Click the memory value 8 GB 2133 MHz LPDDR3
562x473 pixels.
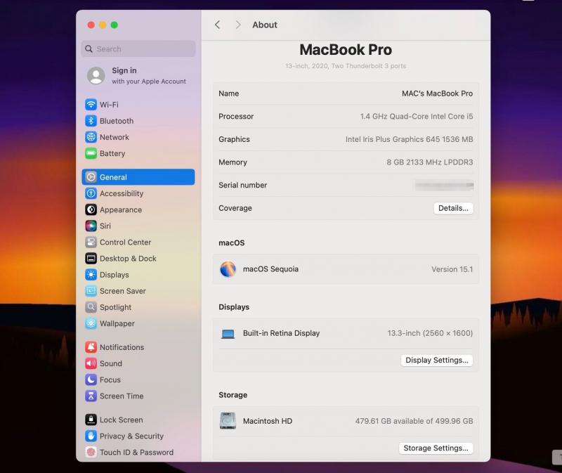click(430, 162)
